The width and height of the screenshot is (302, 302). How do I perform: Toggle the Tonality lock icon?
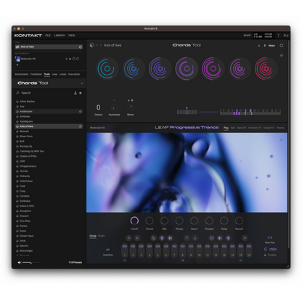tap(265, 255)
